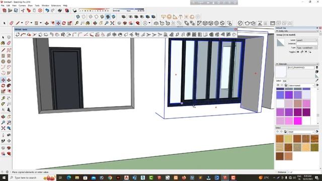Open the Colors-Named library dropdown
Screen dimensions: 322x181
[301, 85]
